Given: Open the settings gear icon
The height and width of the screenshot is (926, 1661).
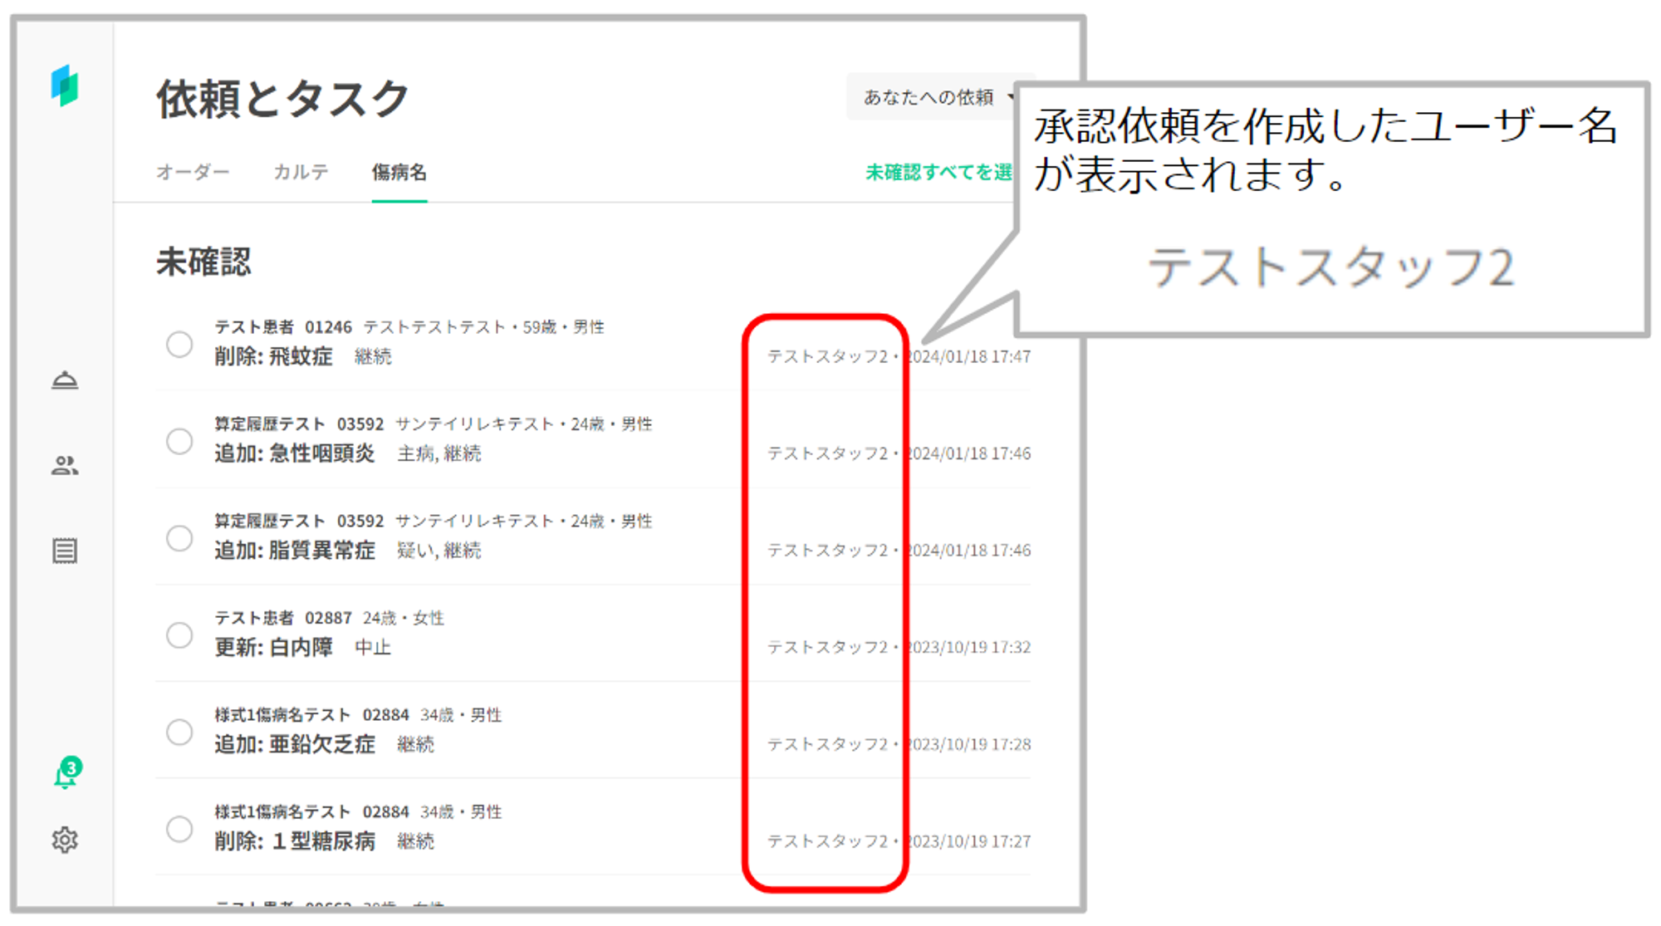Looking at the screenshot, I should [65, 840].
